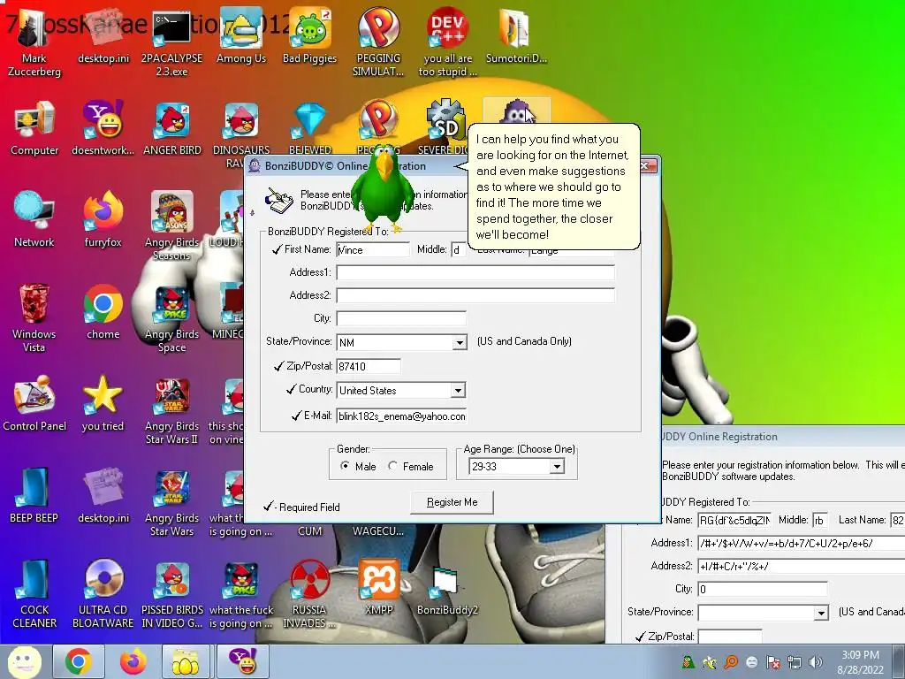
Task: Click the E-Mail field
Action: [x=401, y=416]
